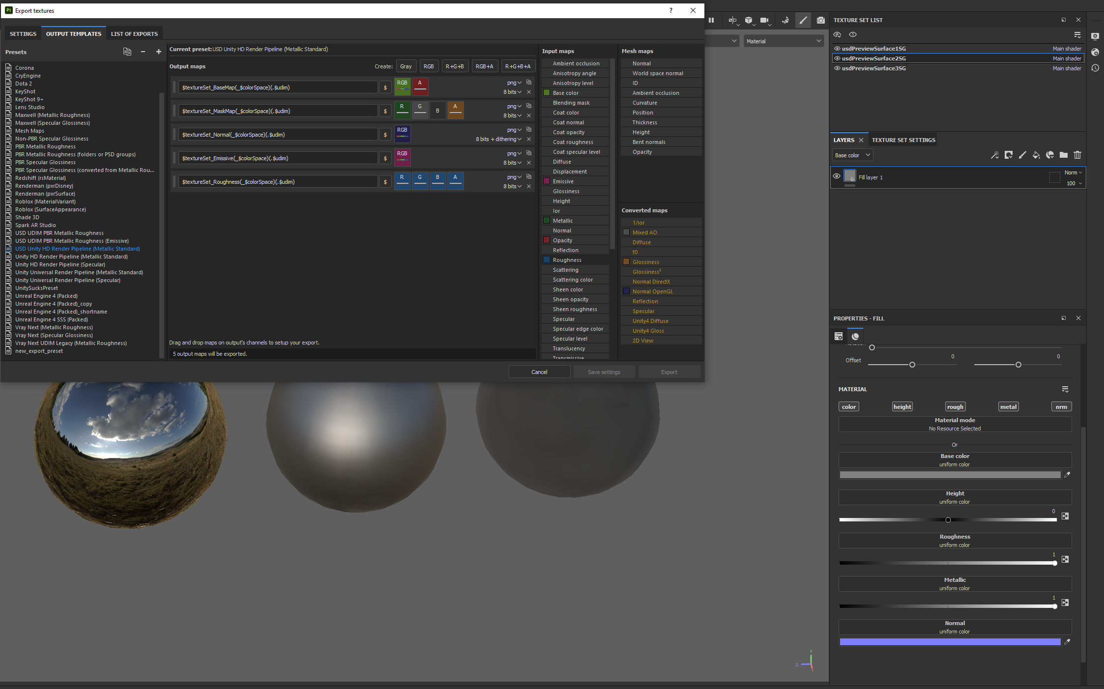This screenshot has width=1104, height=689.
Task: Toggle visibility of usdPreviewSurface1SG
Action: point(837,49)
